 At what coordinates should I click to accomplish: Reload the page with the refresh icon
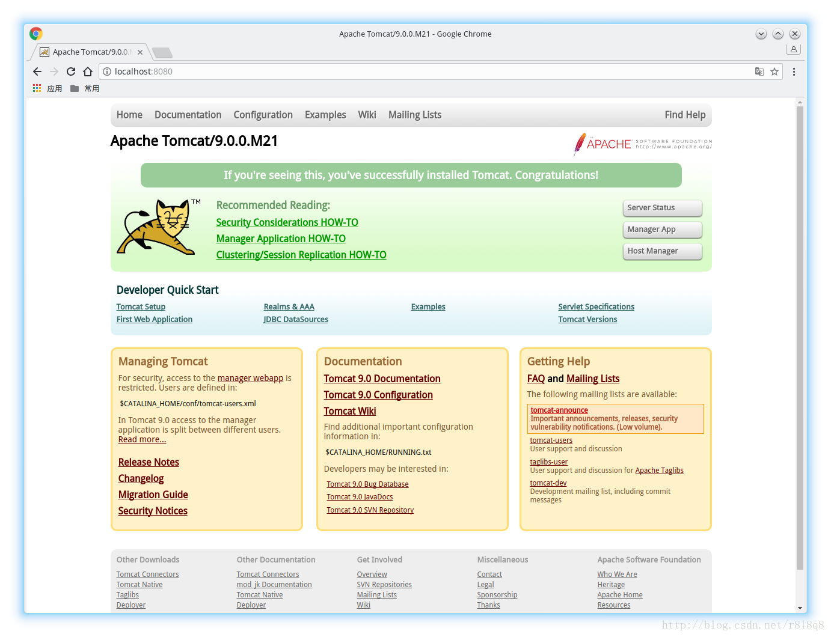click(x=71, y=72)
